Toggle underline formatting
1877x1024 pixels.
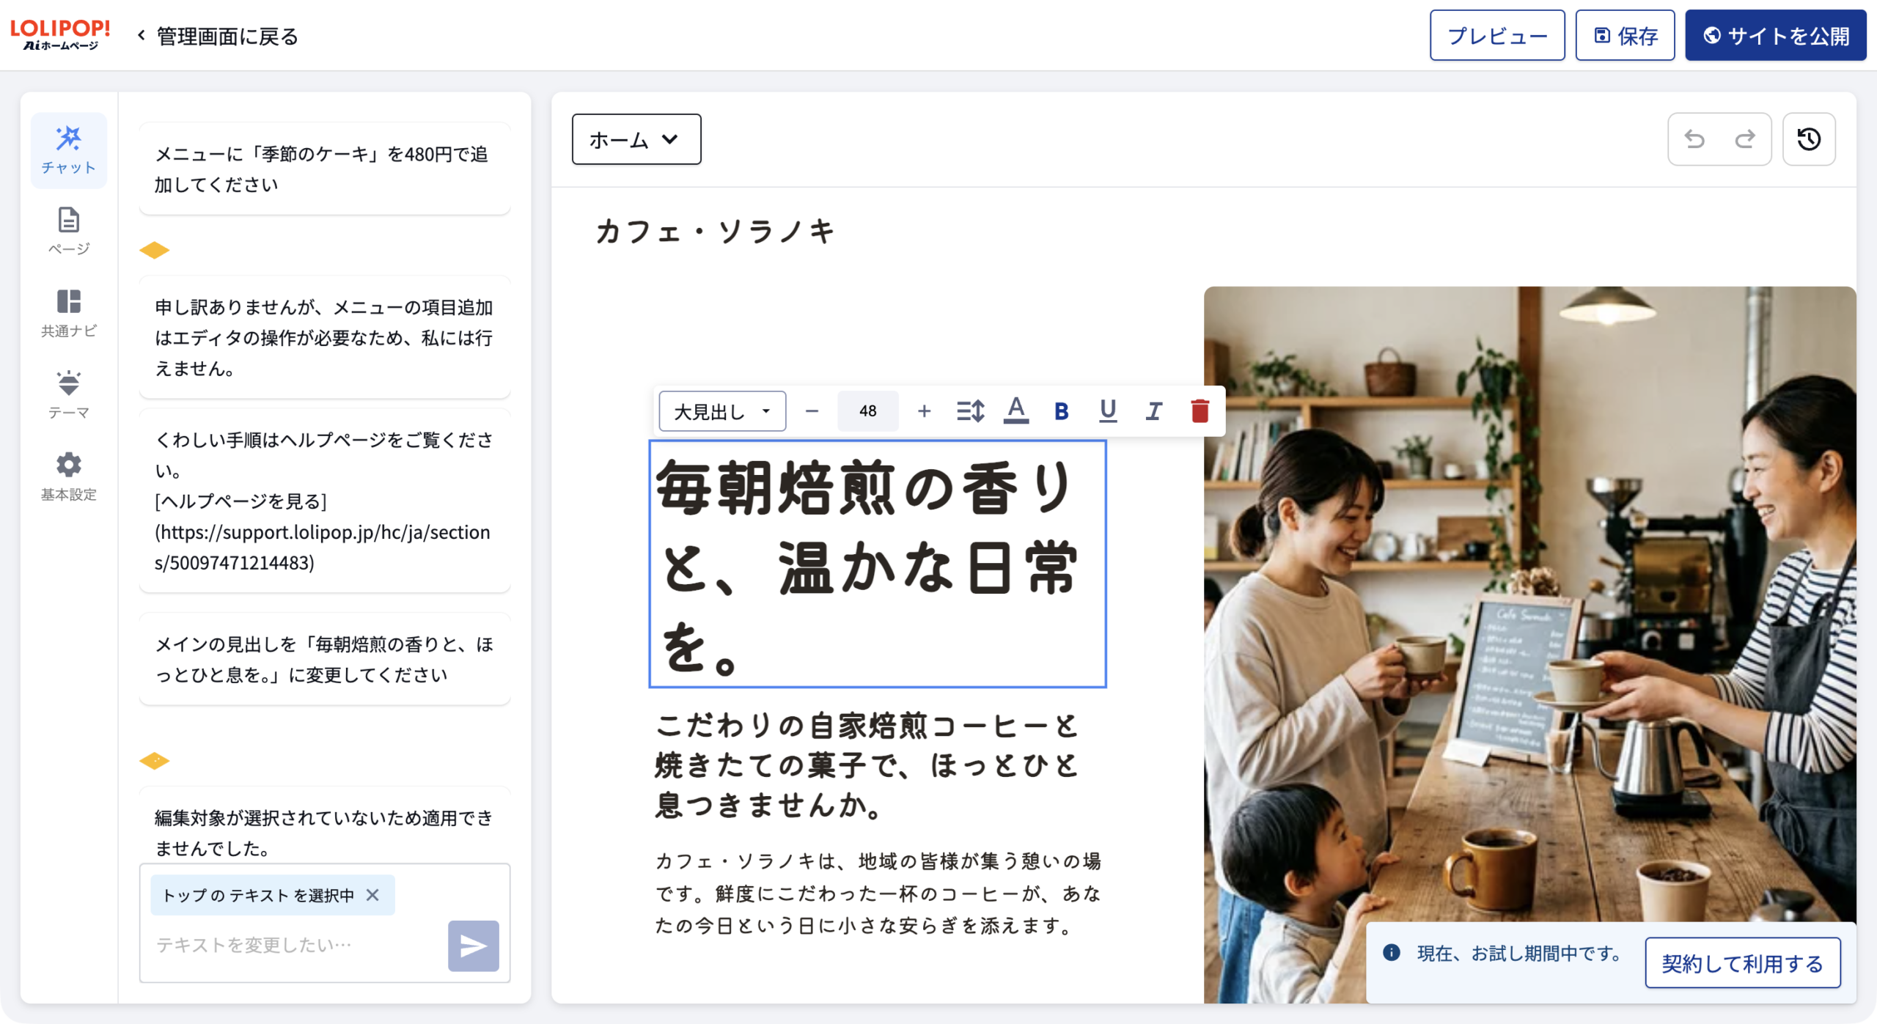1107,411
